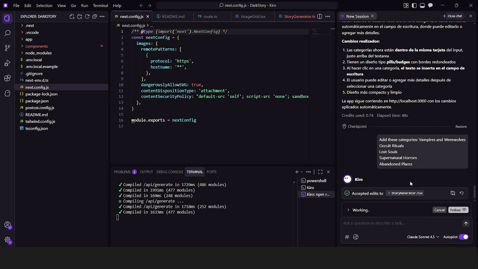Switch to the ImageGrid.tsx editor tab
Image resolution: width=478 pixels, height=269 pixels.
[253, 17]
